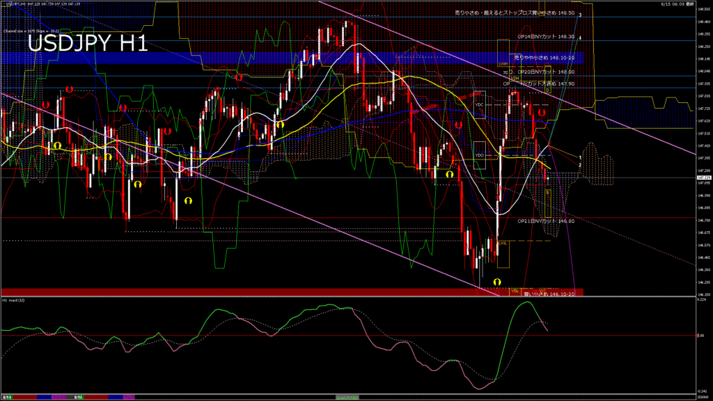Image resolution: width=713 pixels, height=401 pixels.
Task: Click the green scroll indicator on bottom bar
Action: tap(348, 397)
